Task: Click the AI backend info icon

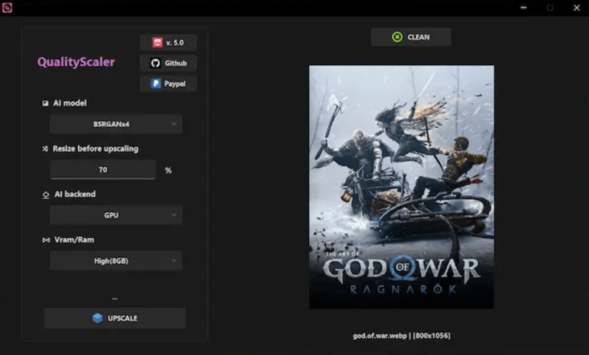Action: pyautogui.click(x=45, y=195)
